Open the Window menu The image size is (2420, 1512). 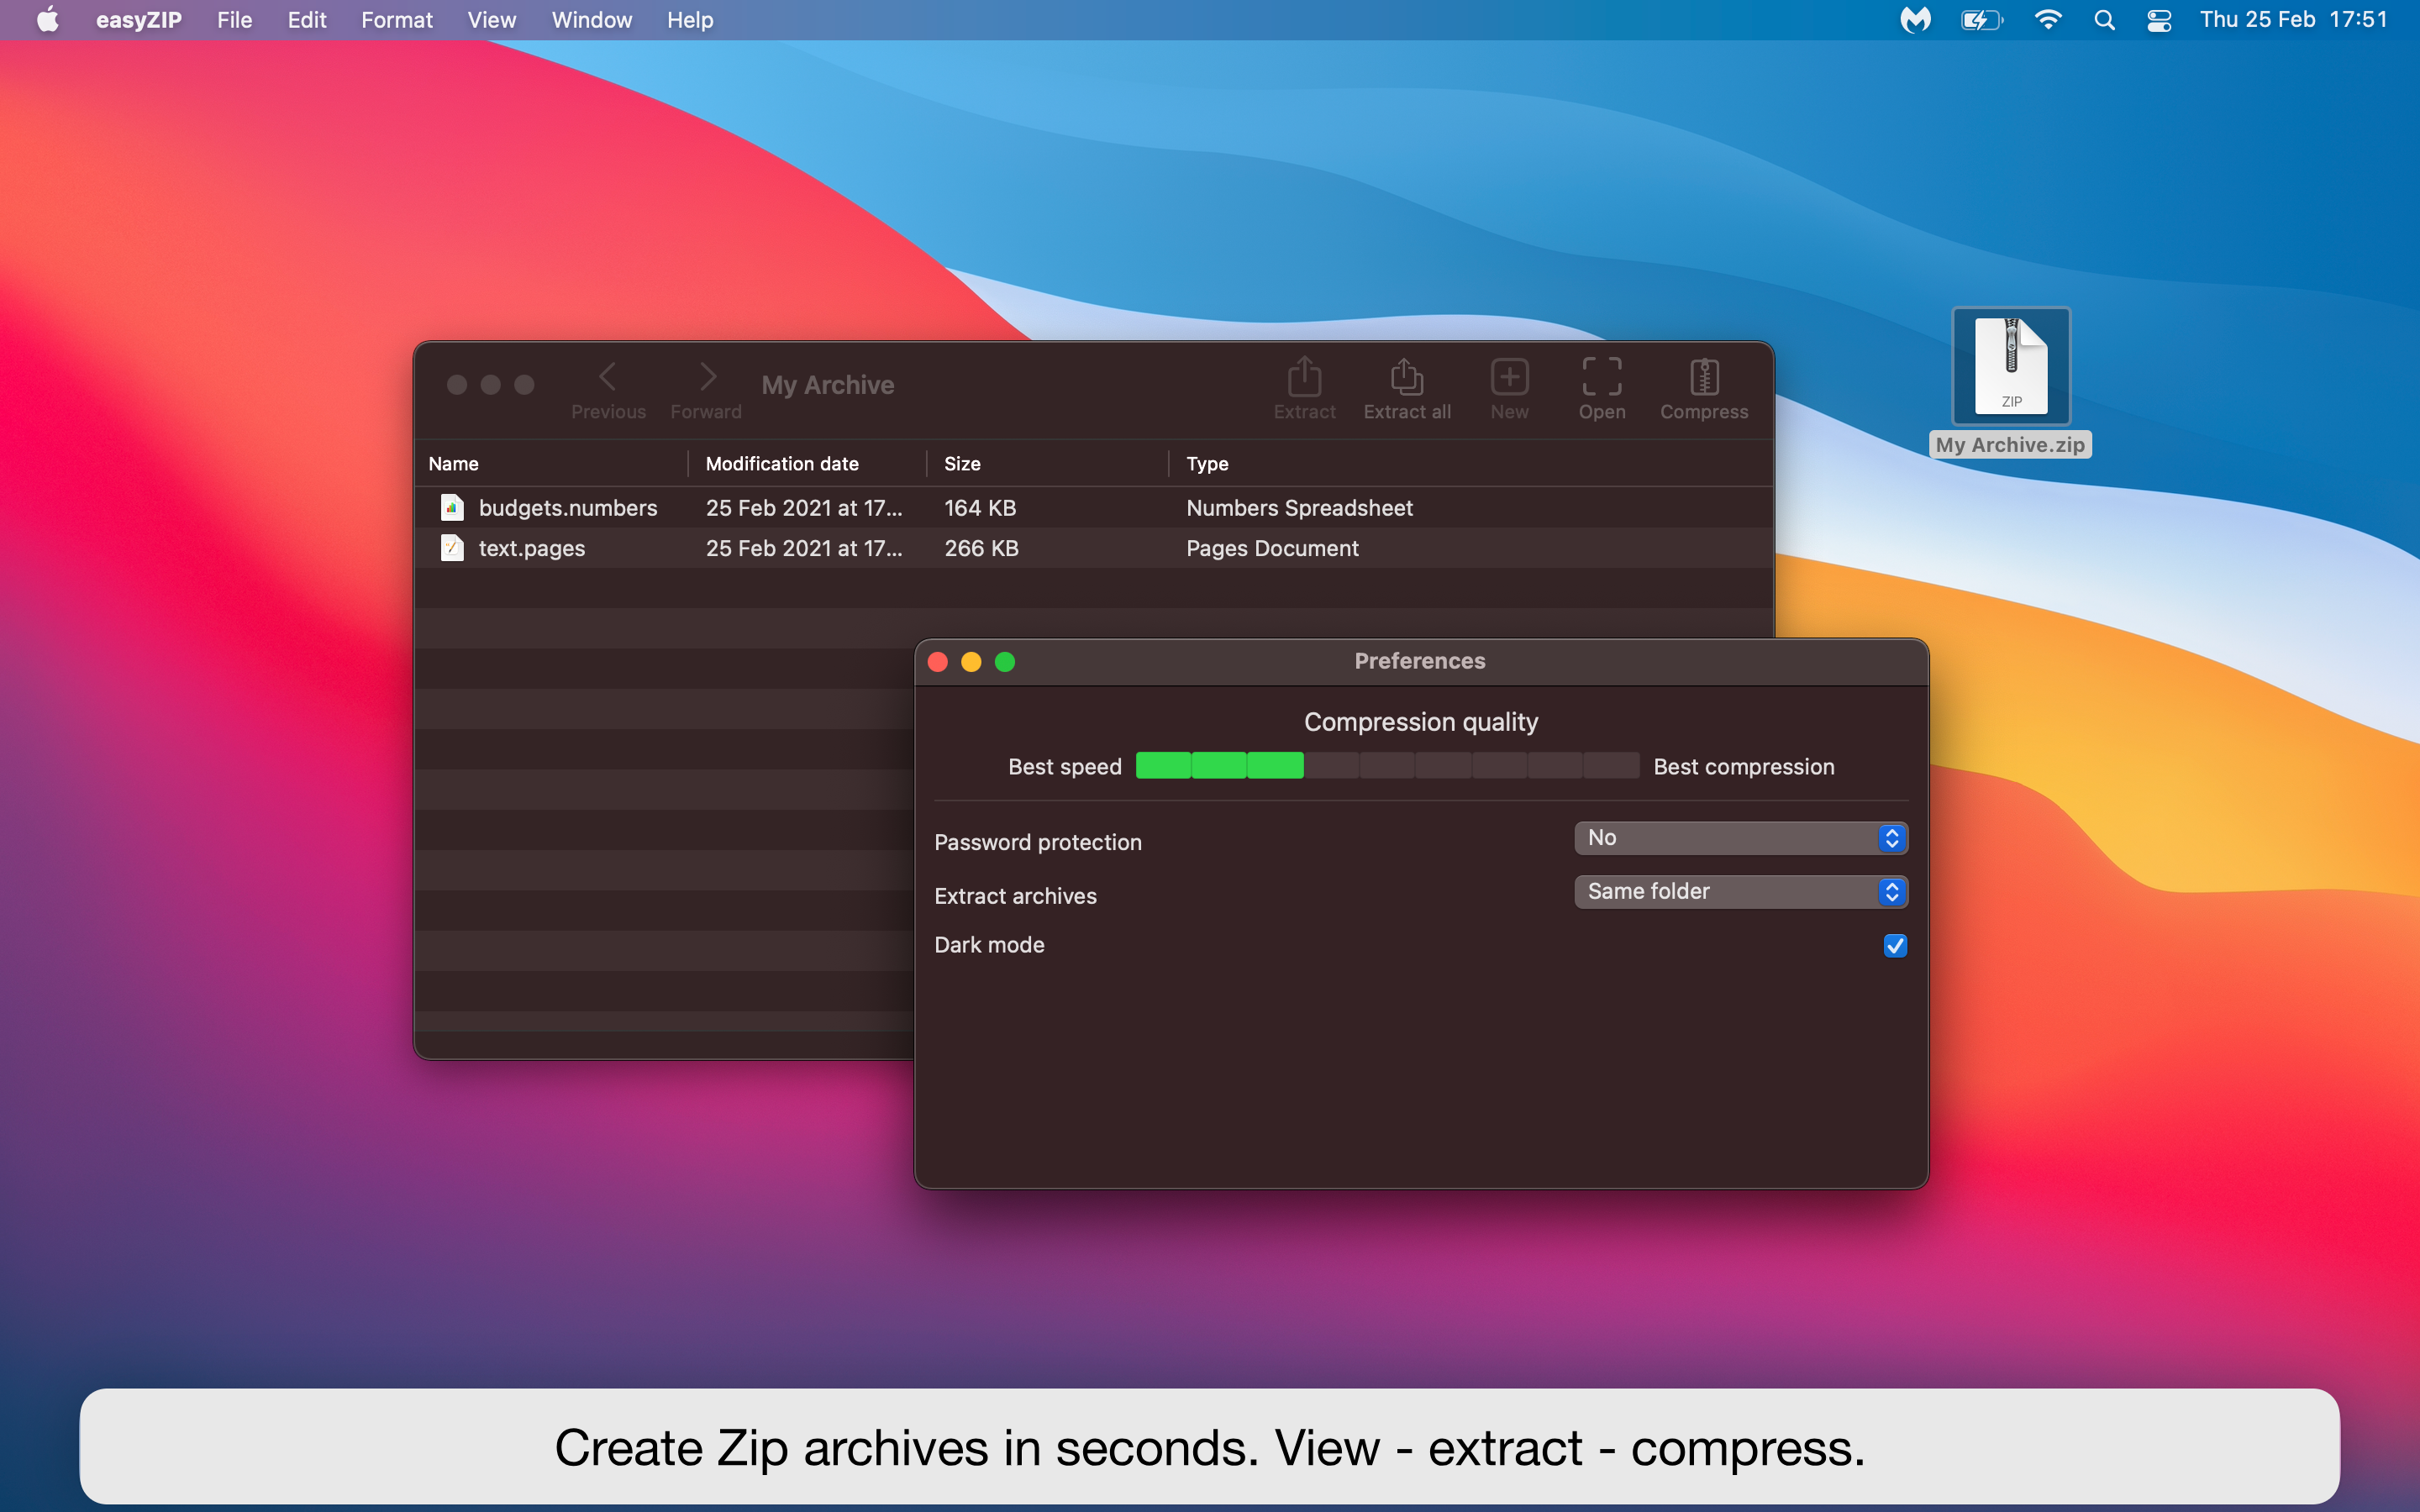(x=591, y=20)
